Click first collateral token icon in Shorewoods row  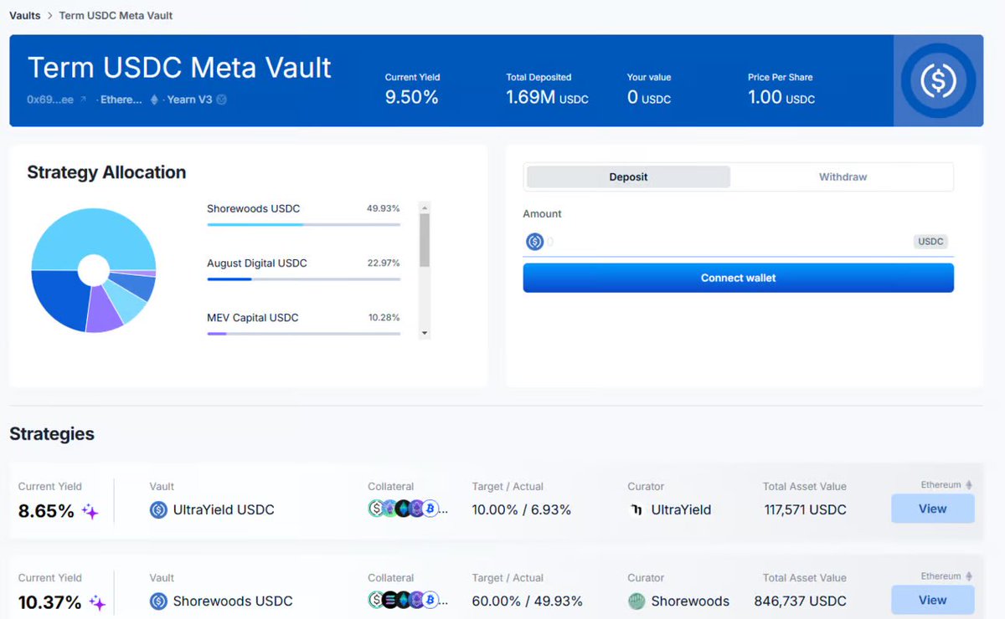376,600
